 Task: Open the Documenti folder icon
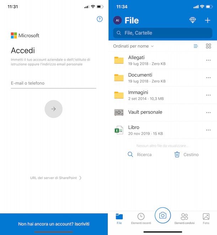click(119, 78)
